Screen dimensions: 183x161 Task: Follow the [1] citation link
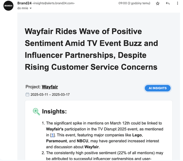(53, 135)
